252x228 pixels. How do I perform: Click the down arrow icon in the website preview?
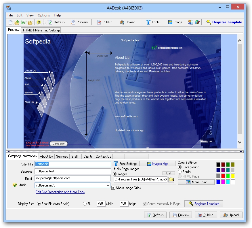211,133
